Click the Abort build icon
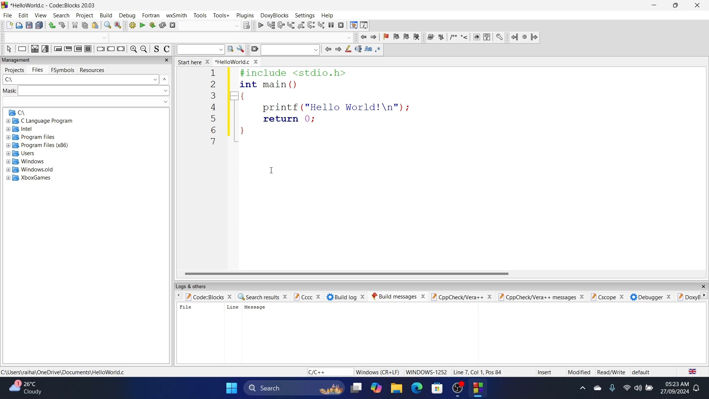The width and height of the screenshot is (709, 399). click(x=173, y=26)
